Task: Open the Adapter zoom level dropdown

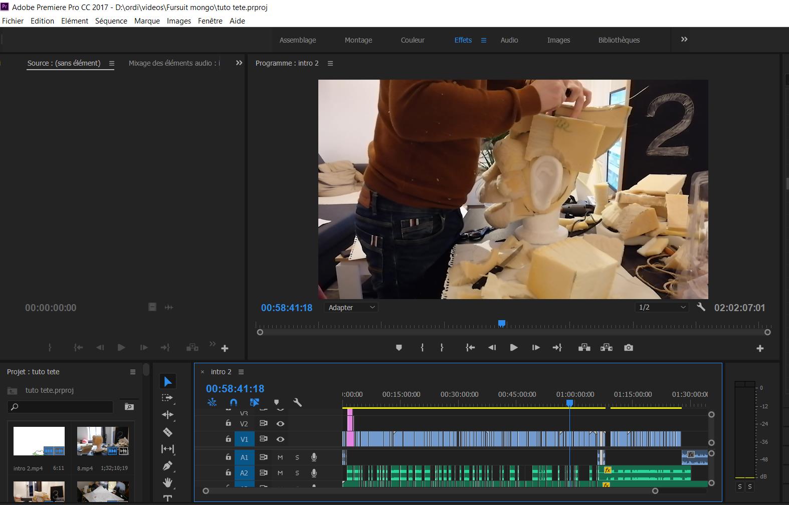Action: click(351, 308)
